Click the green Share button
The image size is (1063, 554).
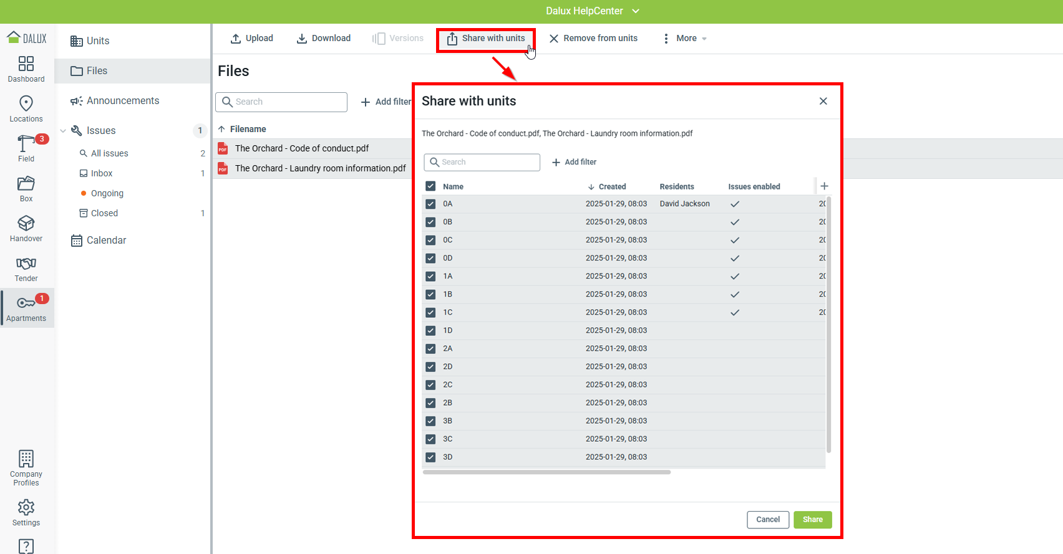[812, 520]
